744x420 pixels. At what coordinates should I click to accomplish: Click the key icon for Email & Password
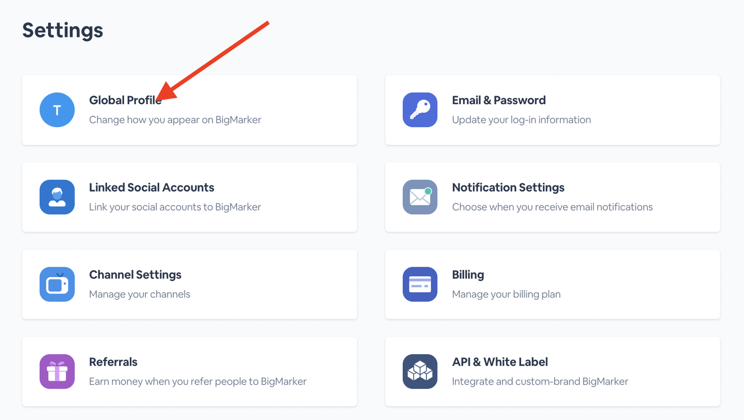click(x=420, y=110)
